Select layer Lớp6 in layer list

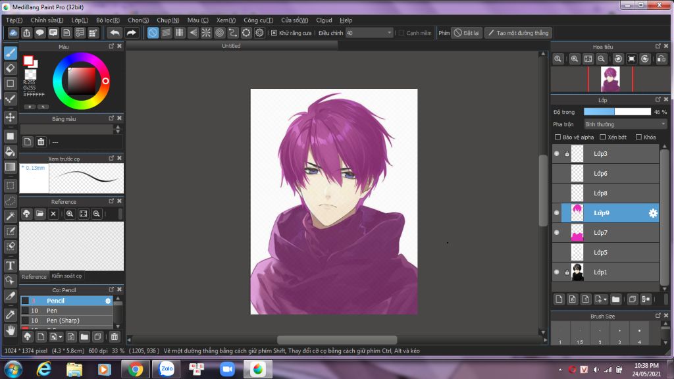click(606, 174)
